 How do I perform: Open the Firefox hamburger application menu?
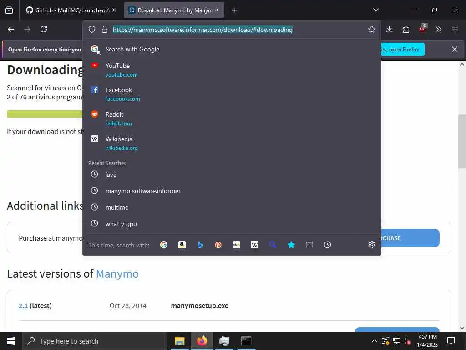(x=455, y=29)
